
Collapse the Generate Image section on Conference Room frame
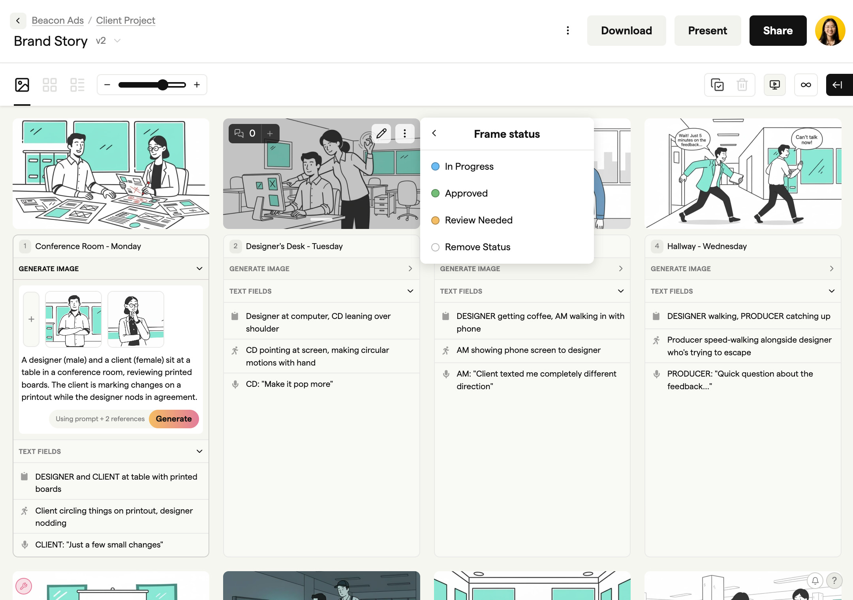pyautogui.click(x=199, y=269)
